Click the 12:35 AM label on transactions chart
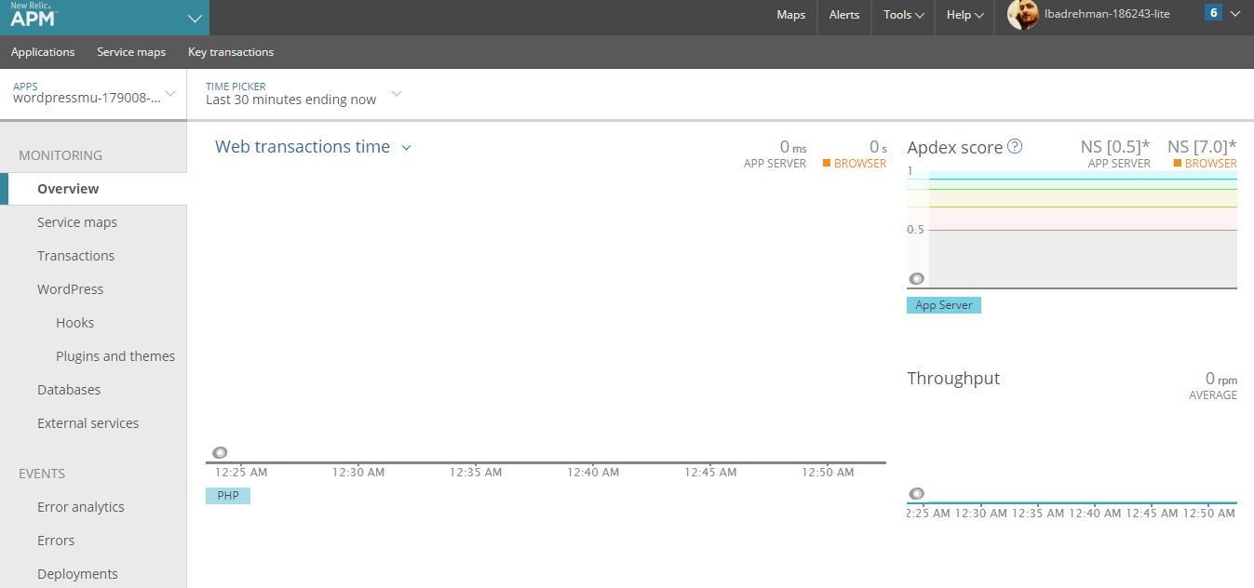Screen dimensions: 1254x588 476,473
